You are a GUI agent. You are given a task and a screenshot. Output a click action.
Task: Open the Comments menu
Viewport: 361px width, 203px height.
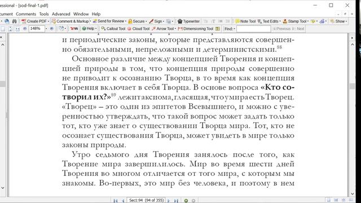coord(26,14)
